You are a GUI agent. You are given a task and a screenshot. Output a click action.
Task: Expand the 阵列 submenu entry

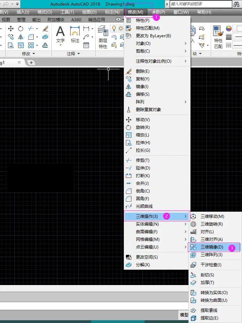(157, 102)
